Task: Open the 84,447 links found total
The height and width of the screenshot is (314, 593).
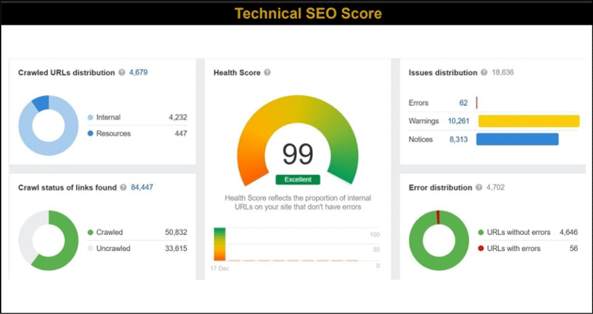Action: coord(142,187)
